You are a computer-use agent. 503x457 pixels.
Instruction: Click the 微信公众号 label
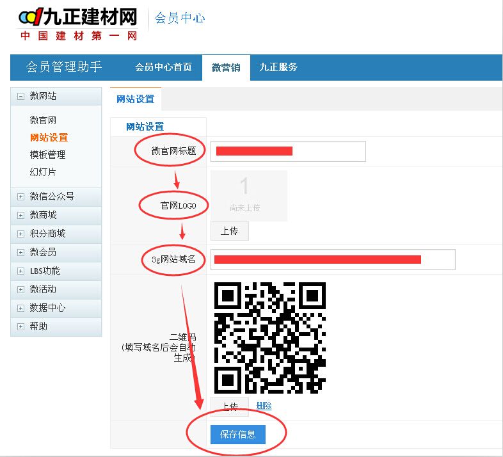(x=52, y=196)
